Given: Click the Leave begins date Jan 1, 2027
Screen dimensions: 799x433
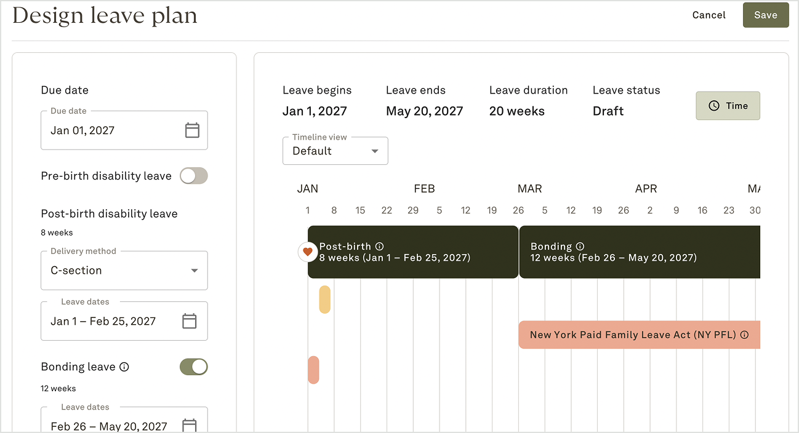Looking at the screenshot, I should click(x=315, y=111).
